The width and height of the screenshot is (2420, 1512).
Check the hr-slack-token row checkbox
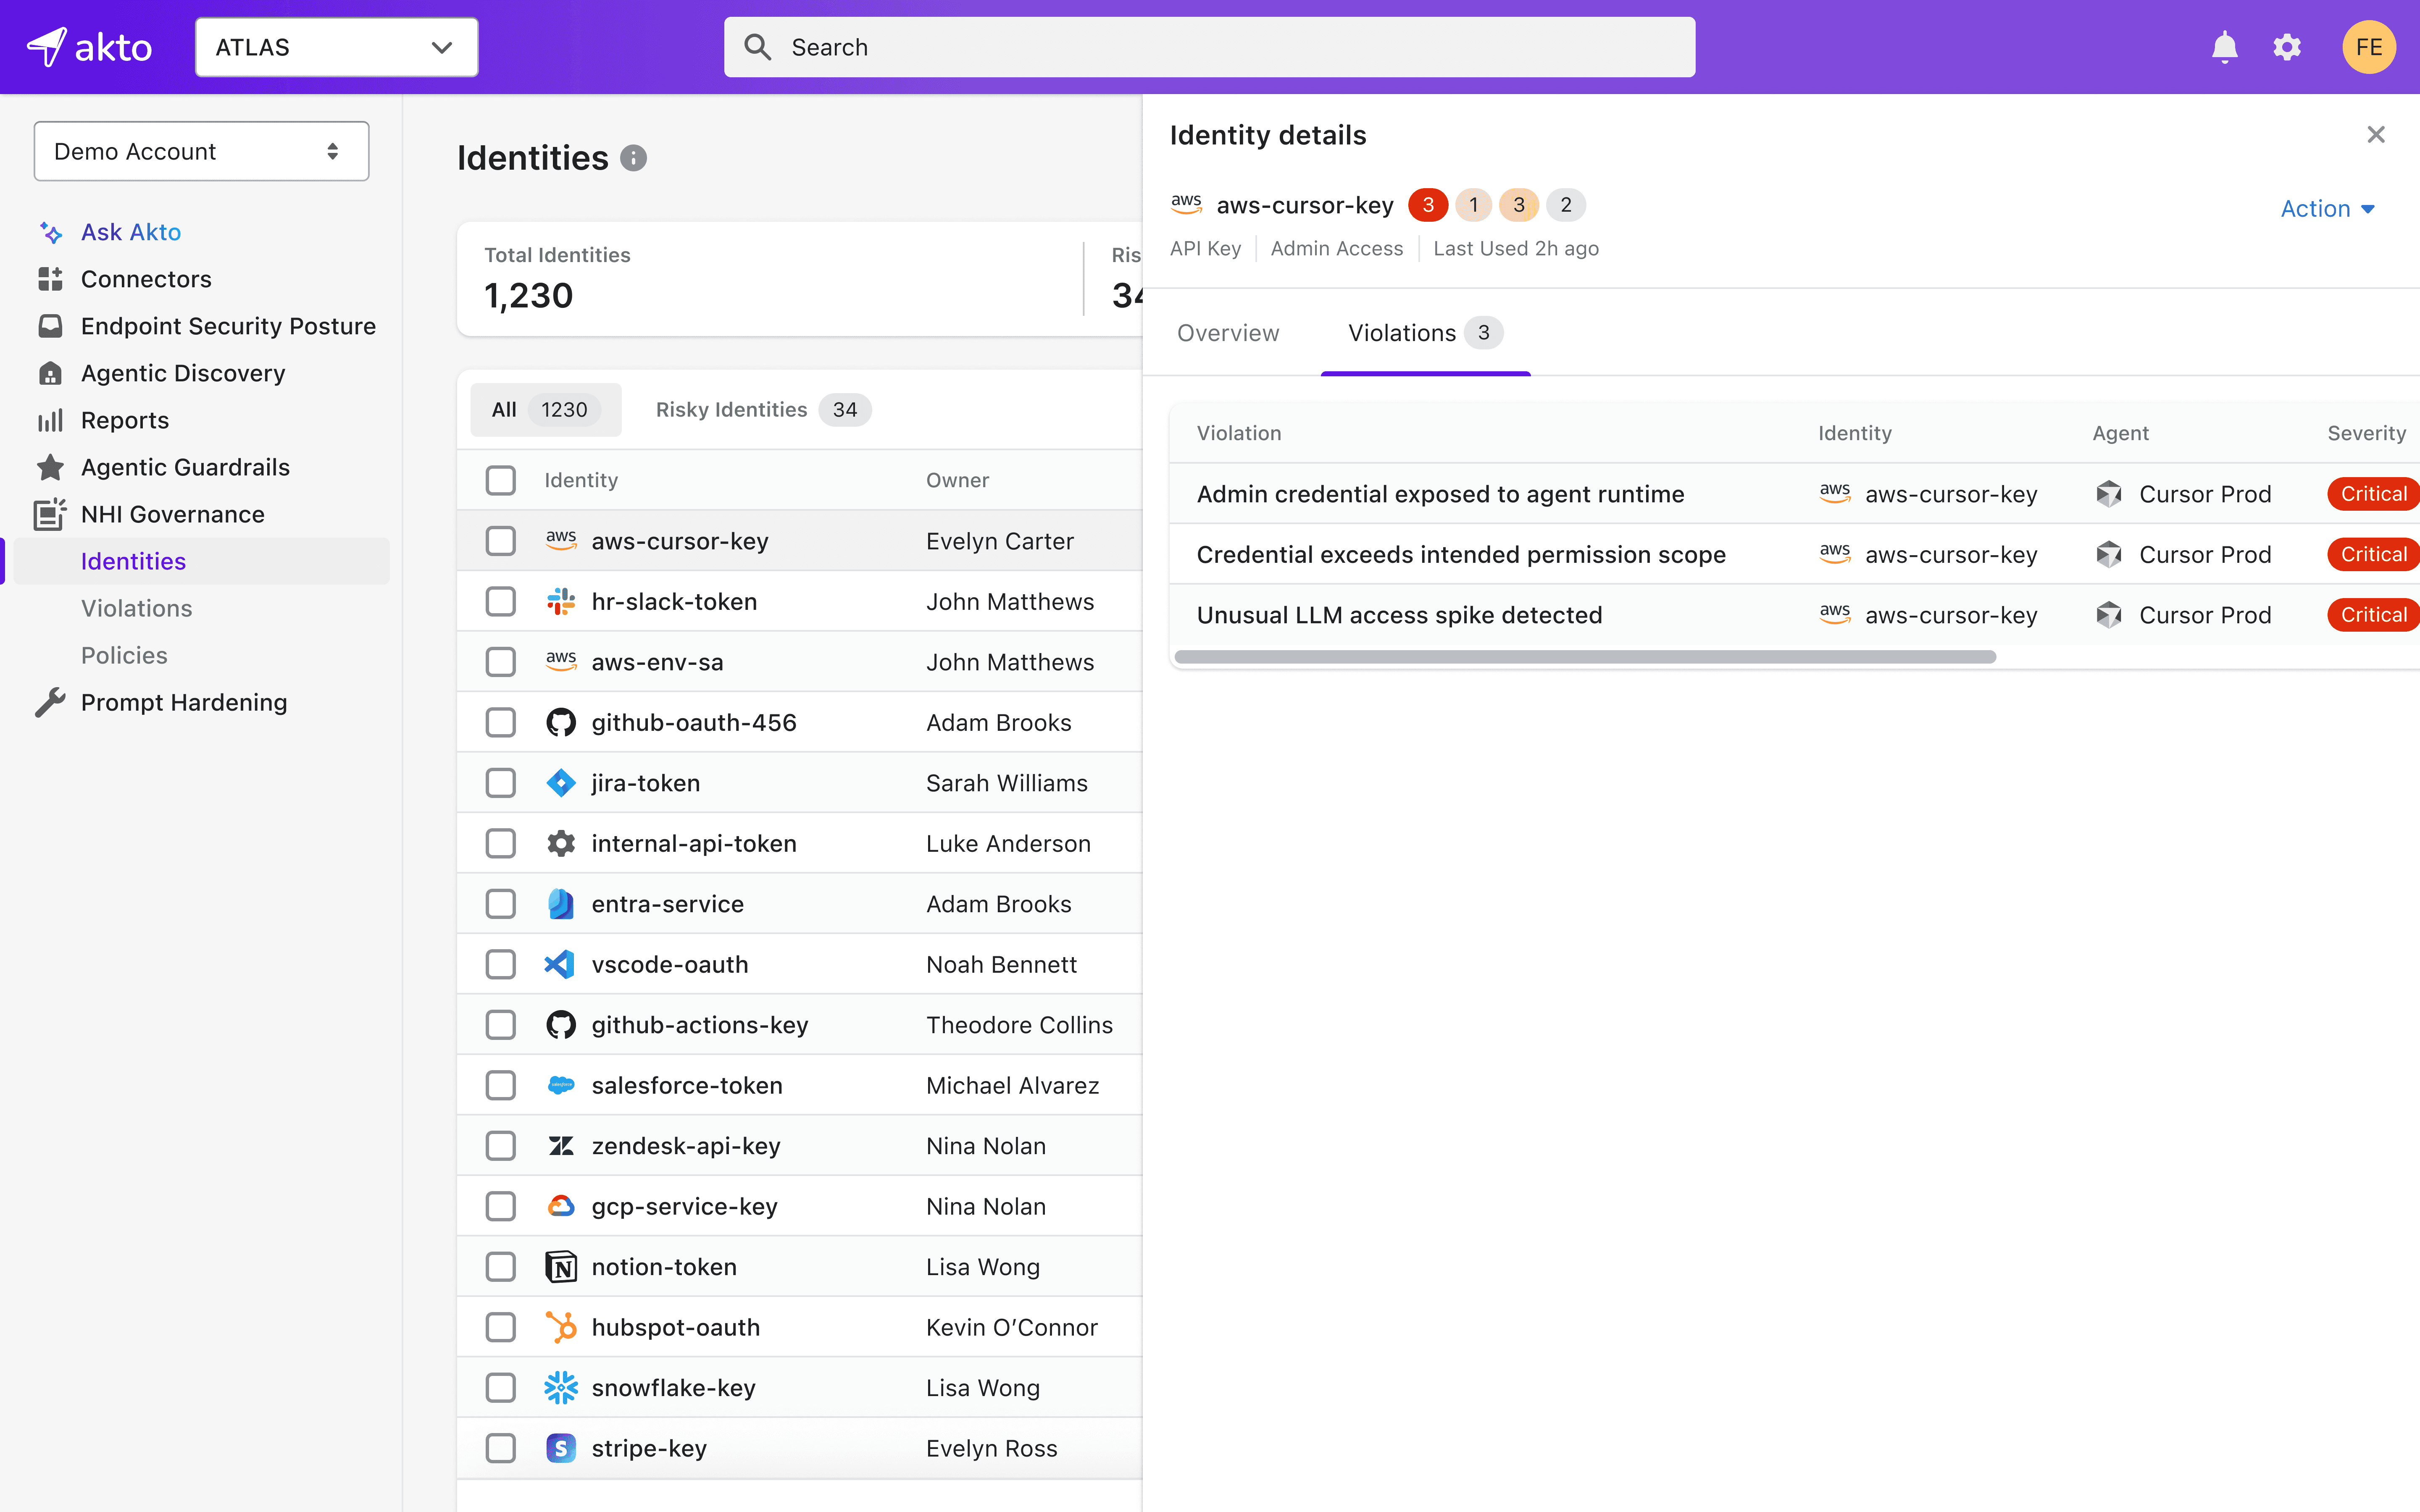[501, 601]
